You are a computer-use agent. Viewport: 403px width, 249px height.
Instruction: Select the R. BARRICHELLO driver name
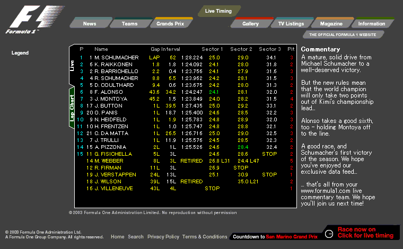click(116, 72)
